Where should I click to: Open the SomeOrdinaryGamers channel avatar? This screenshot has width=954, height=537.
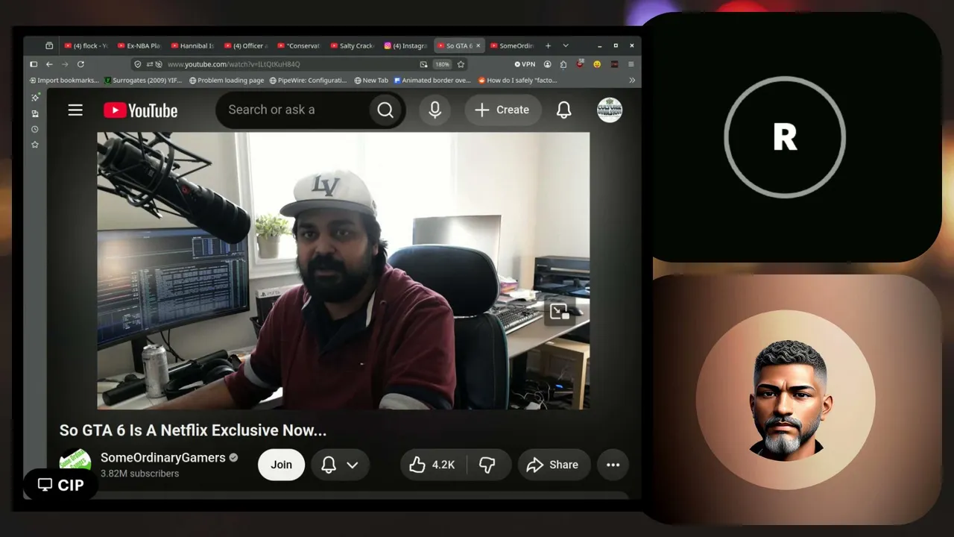tap(75, 462)
